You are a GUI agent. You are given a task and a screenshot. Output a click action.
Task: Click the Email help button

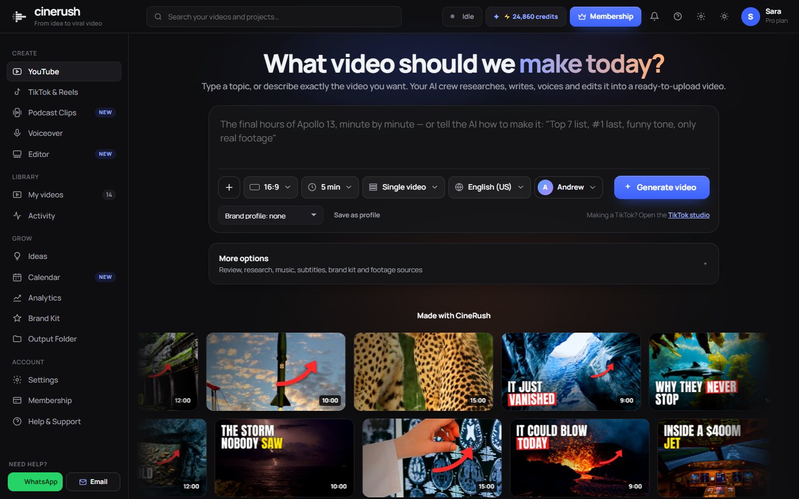tap(93, 482)
